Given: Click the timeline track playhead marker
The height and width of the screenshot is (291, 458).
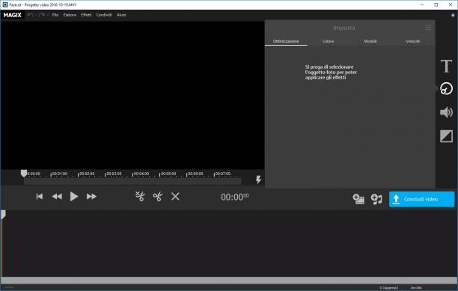Looking at the screenshot, I should [x=3, y=214].
